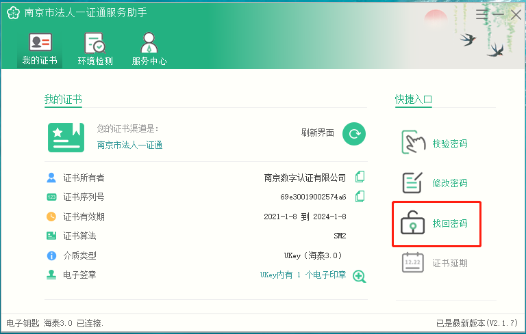Viewport: 526px width, 334px height.
Task: Click the 证书有效期 clock icon
Action: pyautogui.click(x=51, y=217)
